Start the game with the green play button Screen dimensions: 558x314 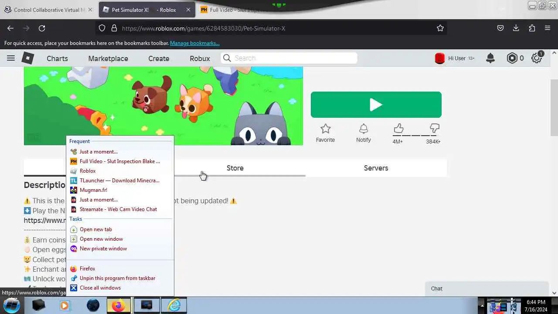click(x=376, y=105)
